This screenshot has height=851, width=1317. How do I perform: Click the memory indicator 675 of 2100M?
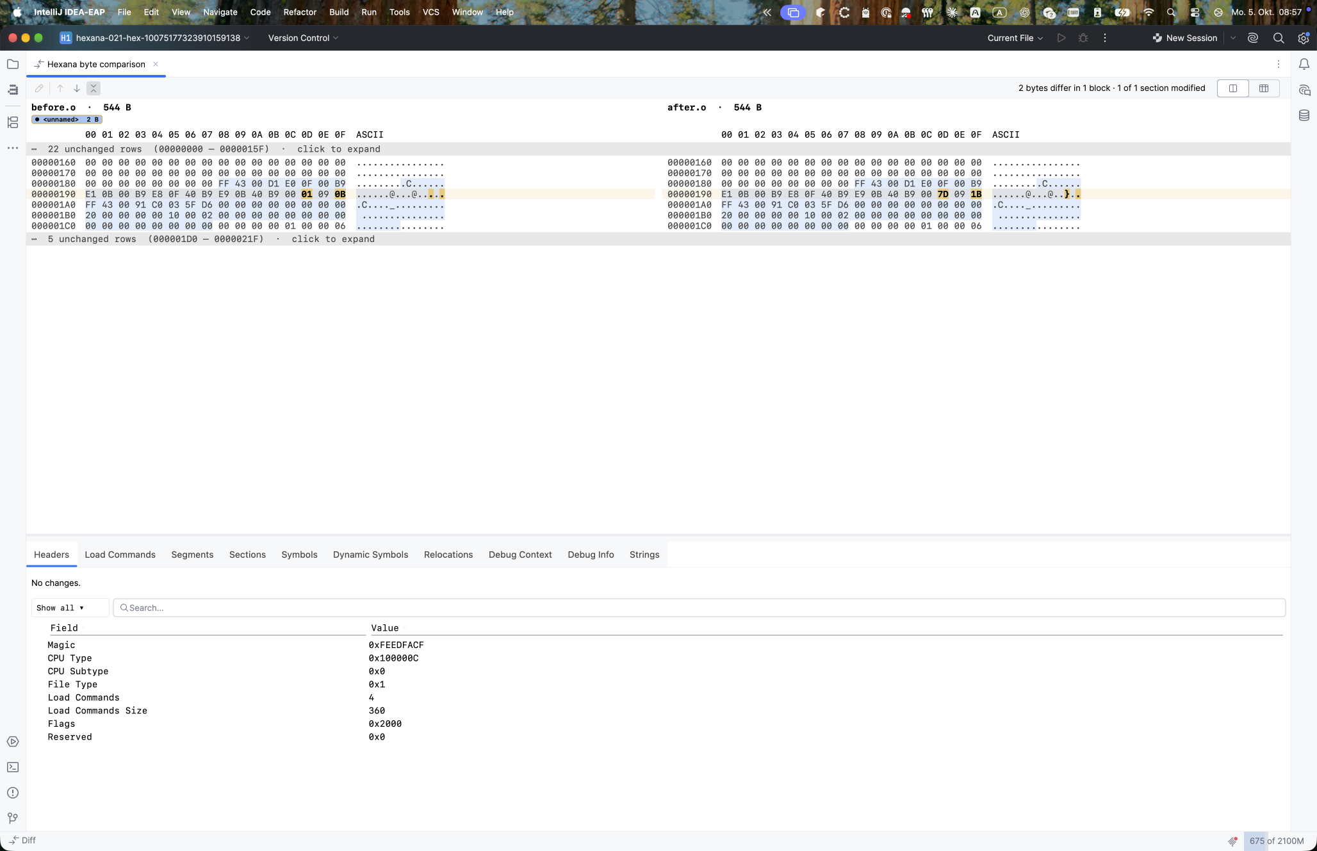tap(1276, 841)
